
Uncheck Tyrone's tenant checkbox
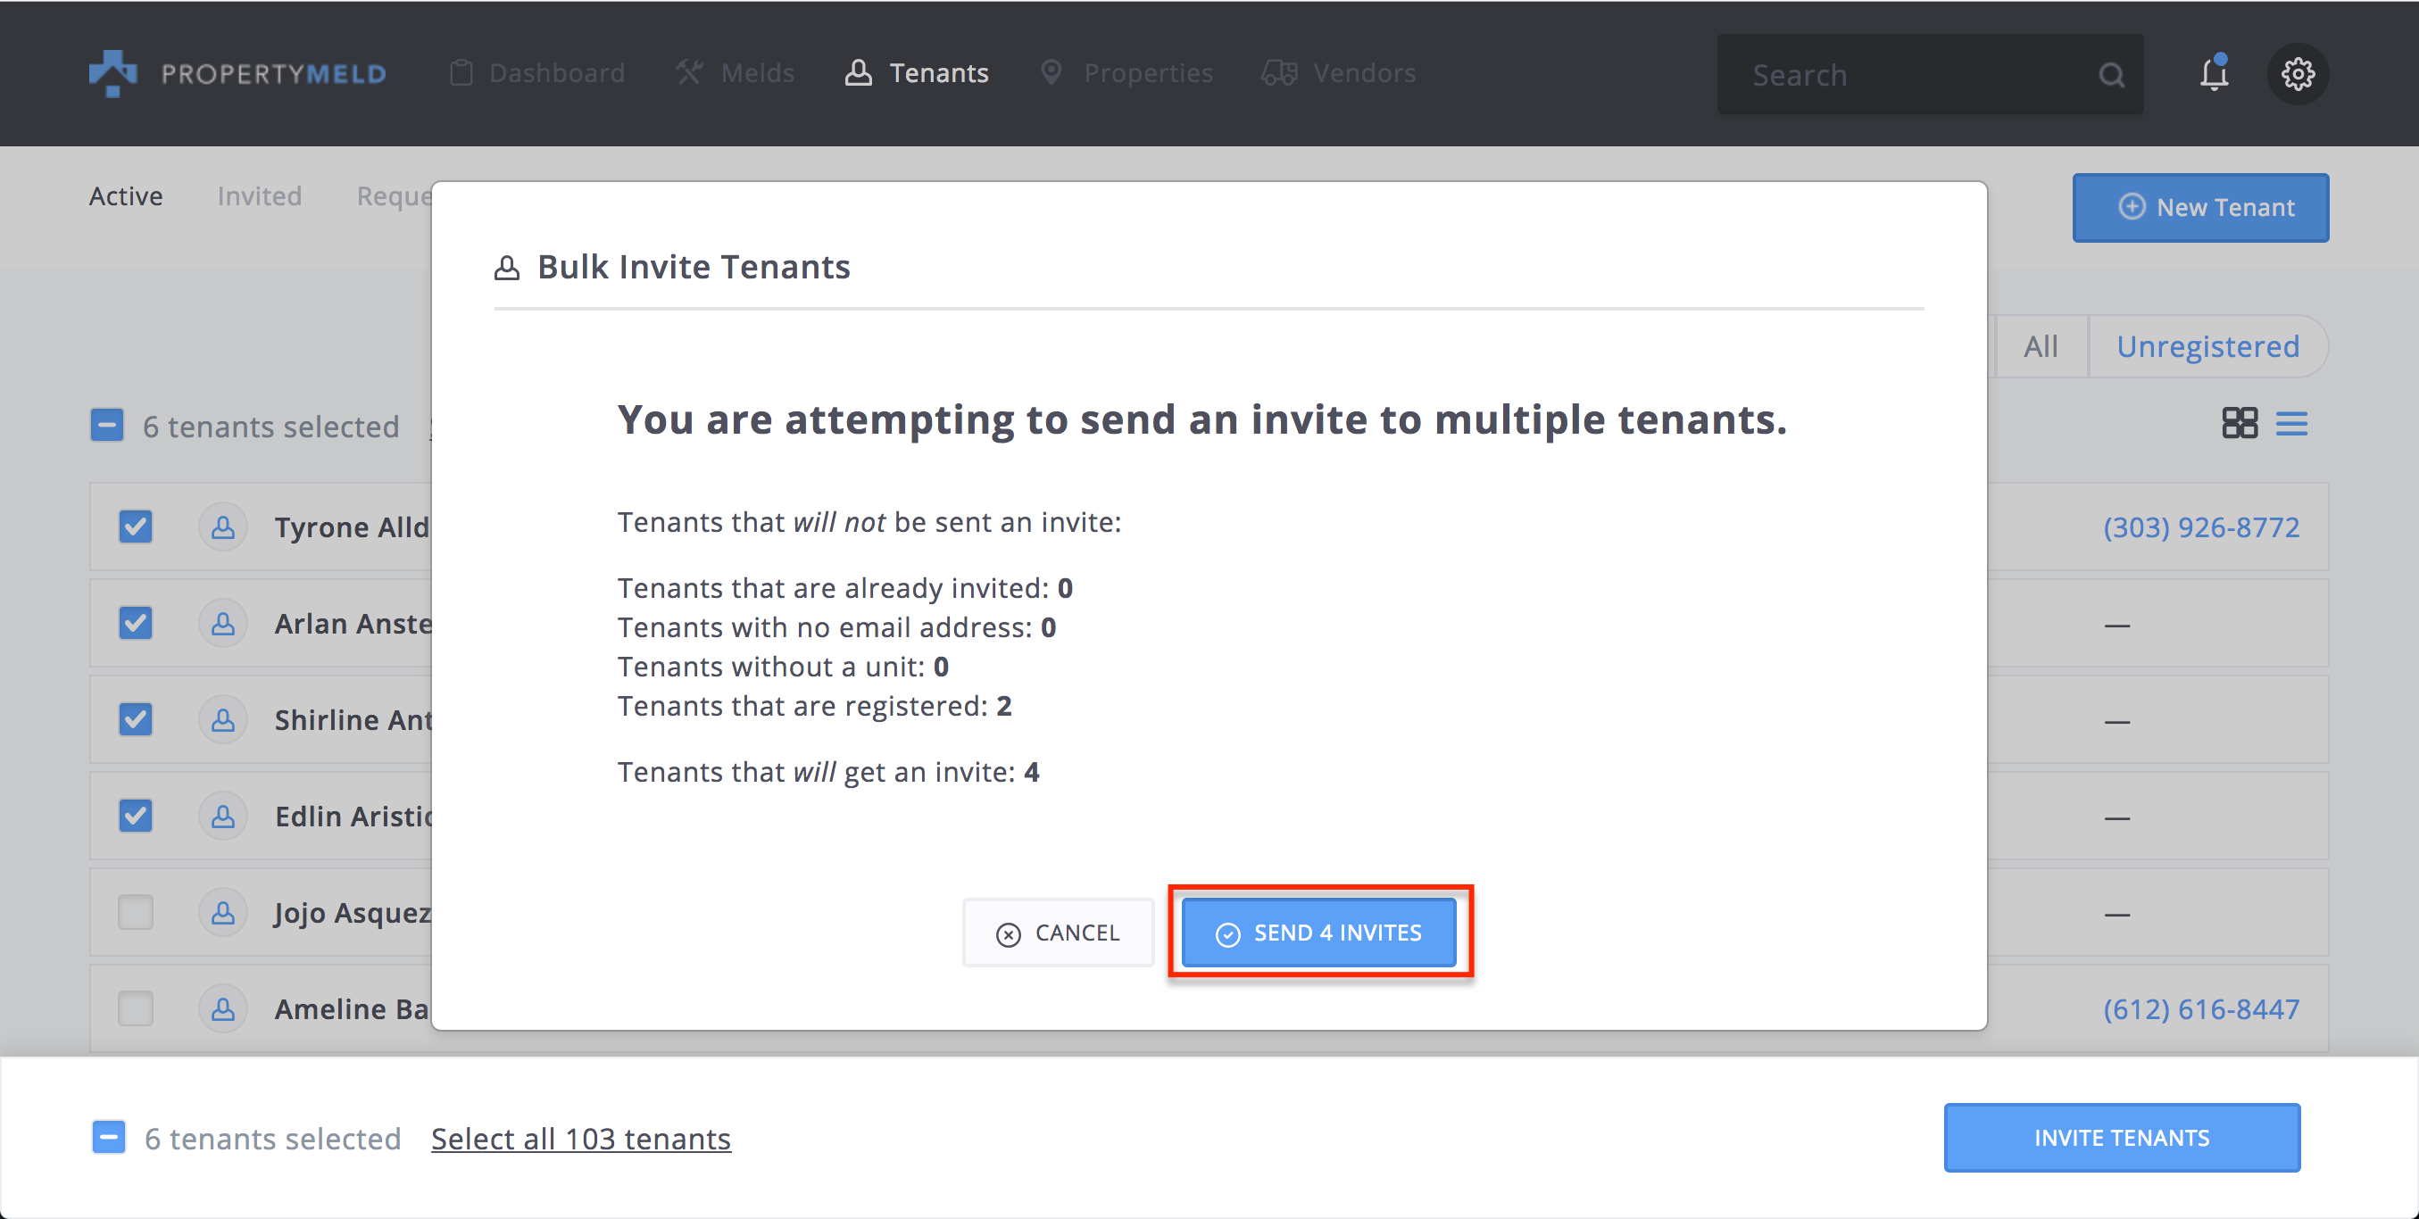tap(135, 527)
